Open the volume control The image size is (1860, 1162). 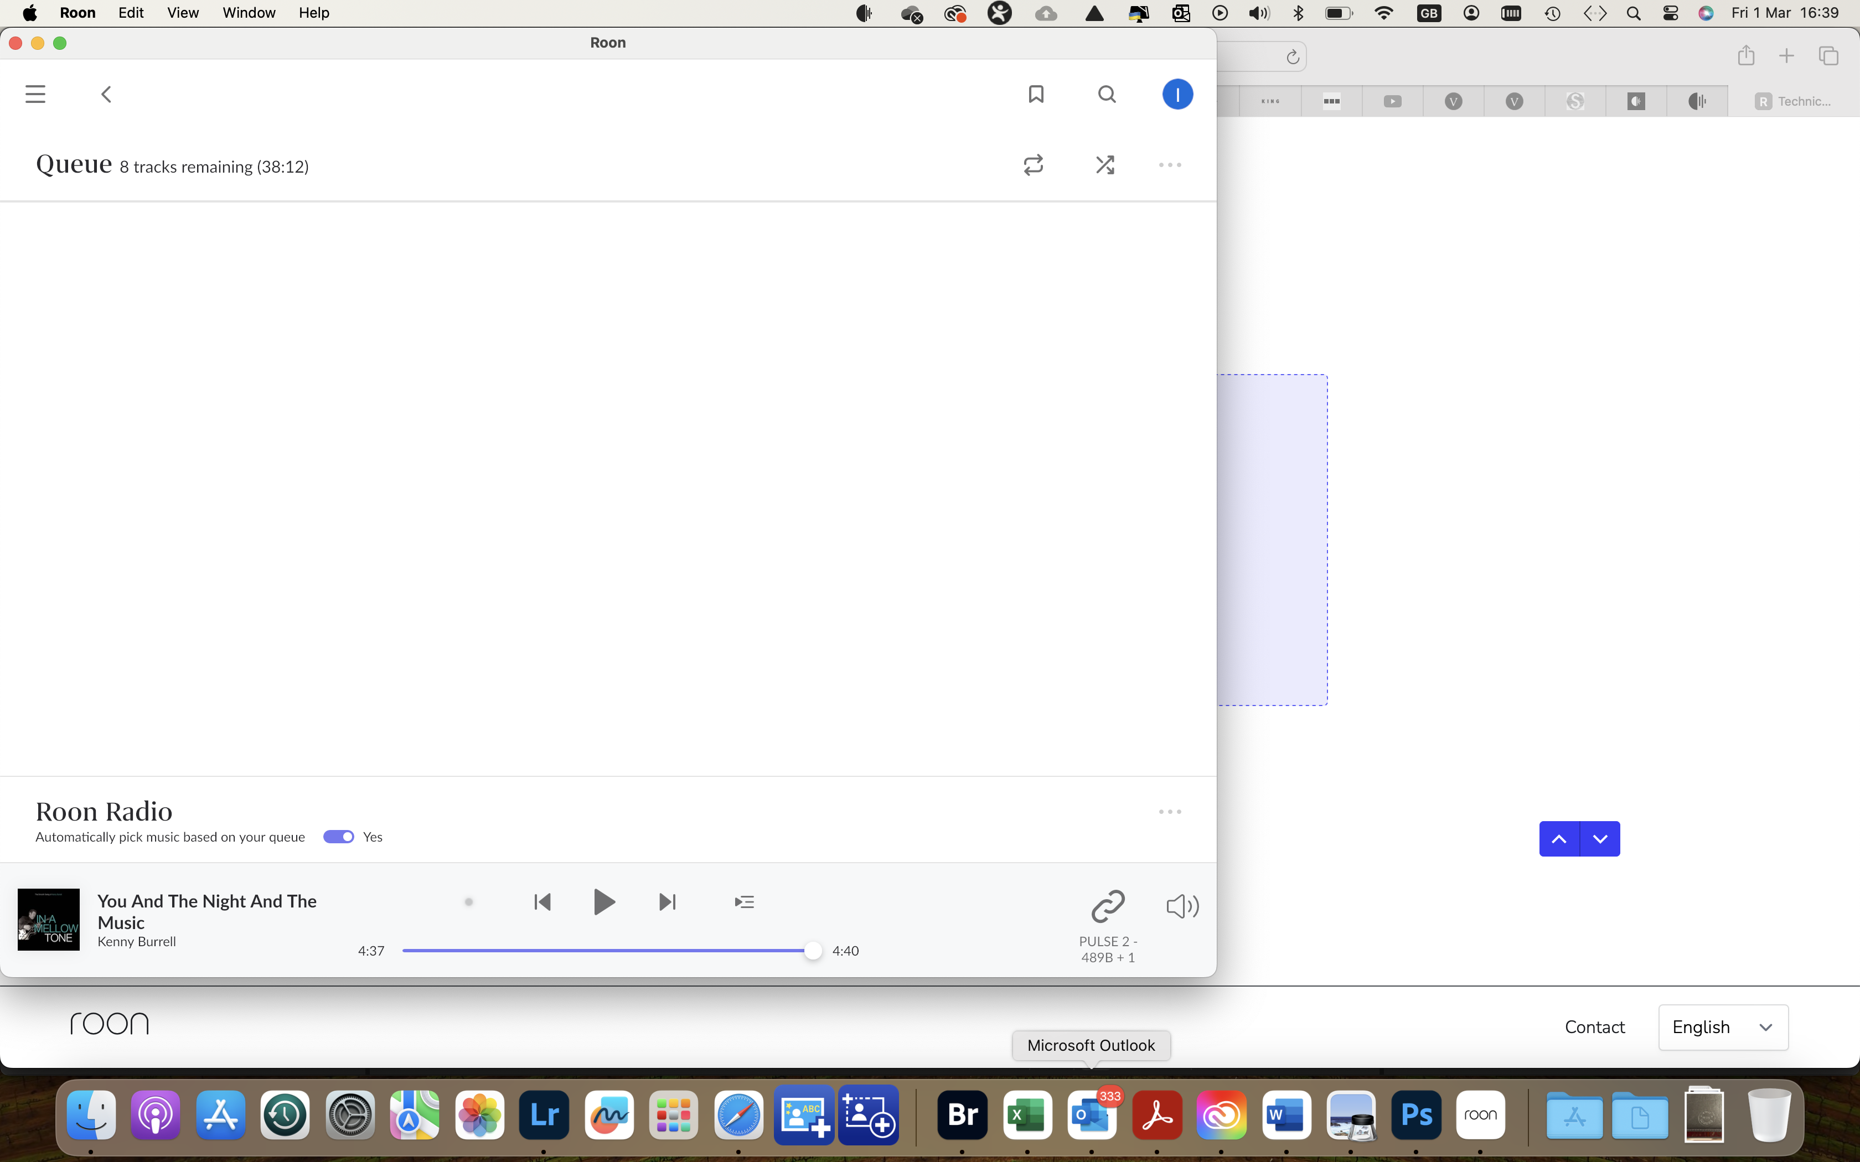[x=1182, y=906]
